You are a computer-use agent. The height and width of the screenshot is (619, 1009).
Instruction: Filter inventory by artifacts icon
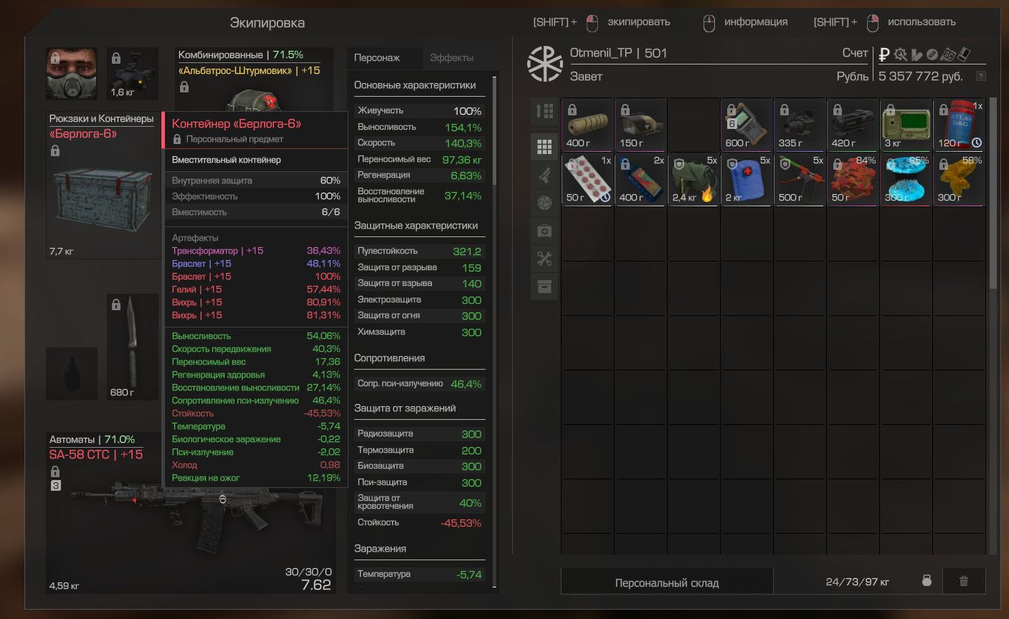pos(544,203)
